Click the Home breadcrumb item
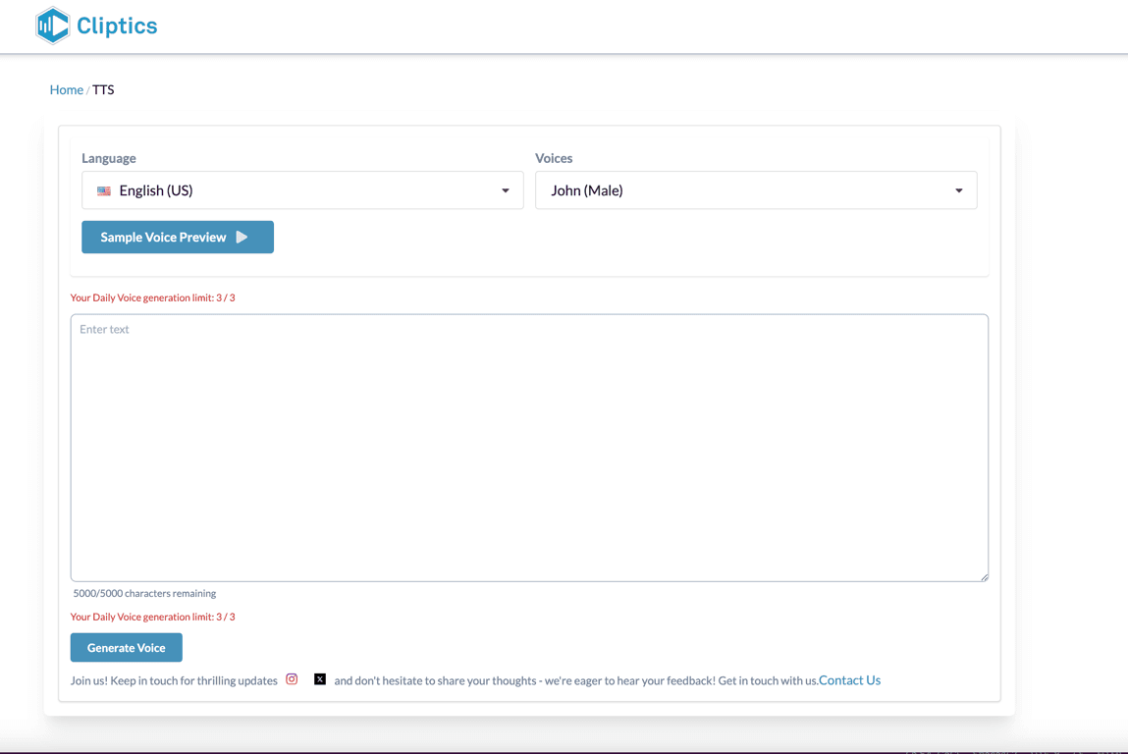Screen dimensions: 1128x754 click(66, 89)
